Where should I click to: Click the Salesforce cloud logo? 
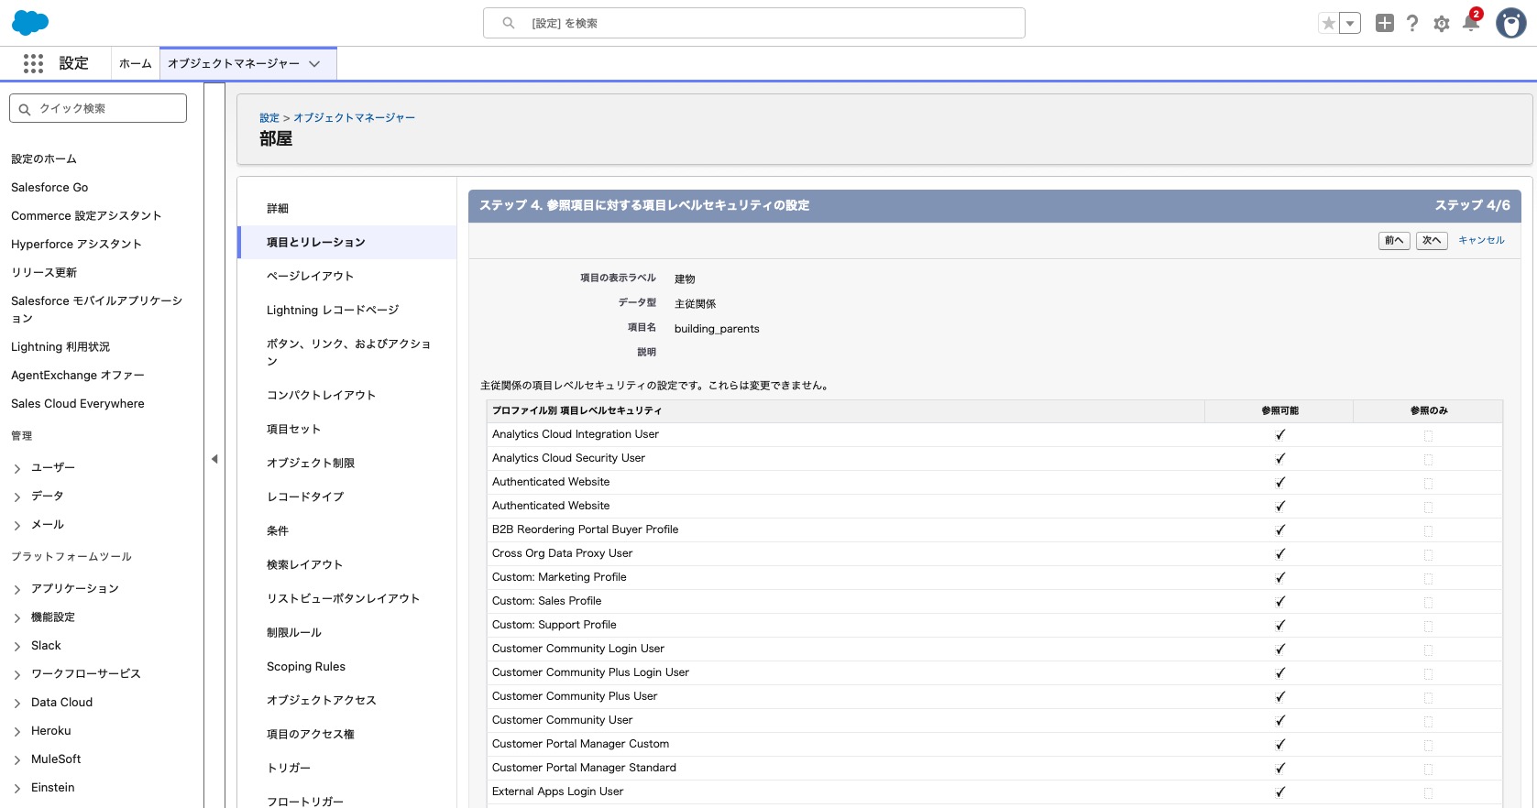[x=30, y=23]
